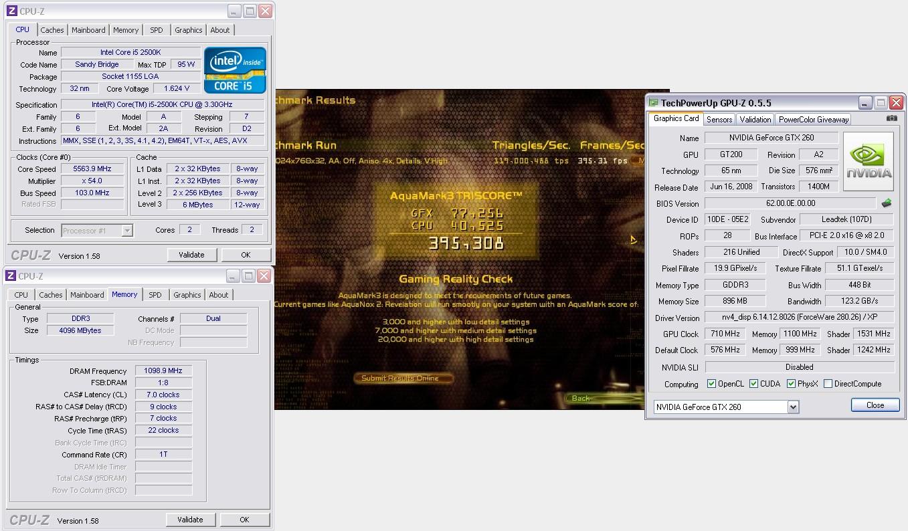The width and height of the screenshot is (908, 531).
Task: Switch to CPU tab in bottom CPU-Z
Action: pos(21,295)
